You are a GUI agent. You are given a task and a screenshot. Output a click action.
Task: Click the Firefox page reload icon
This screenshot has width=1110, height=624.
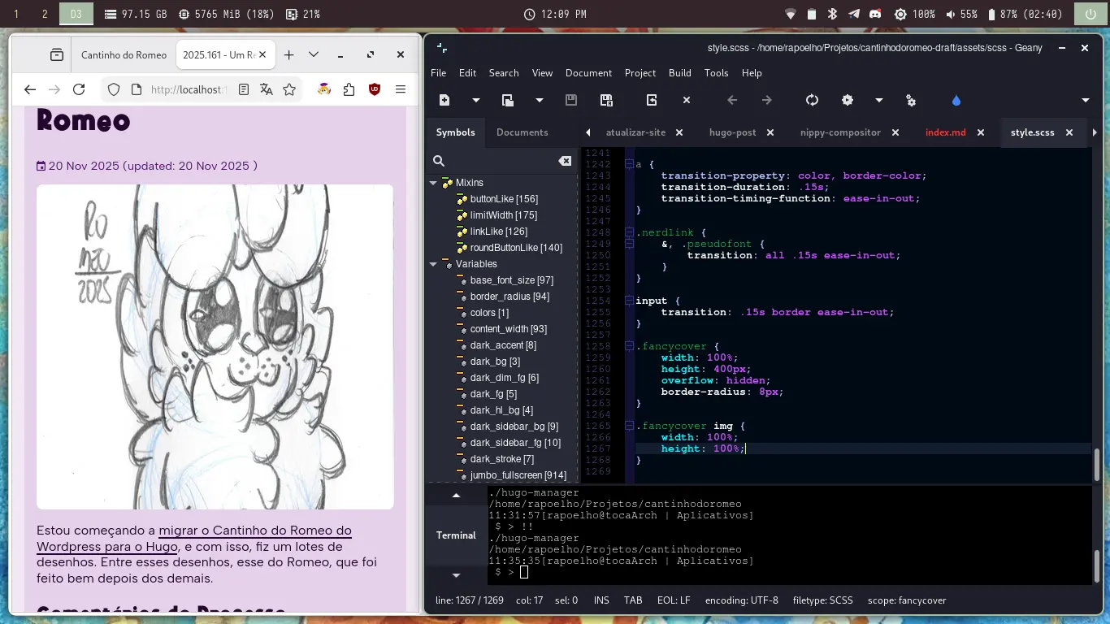[x=79, y=89]
